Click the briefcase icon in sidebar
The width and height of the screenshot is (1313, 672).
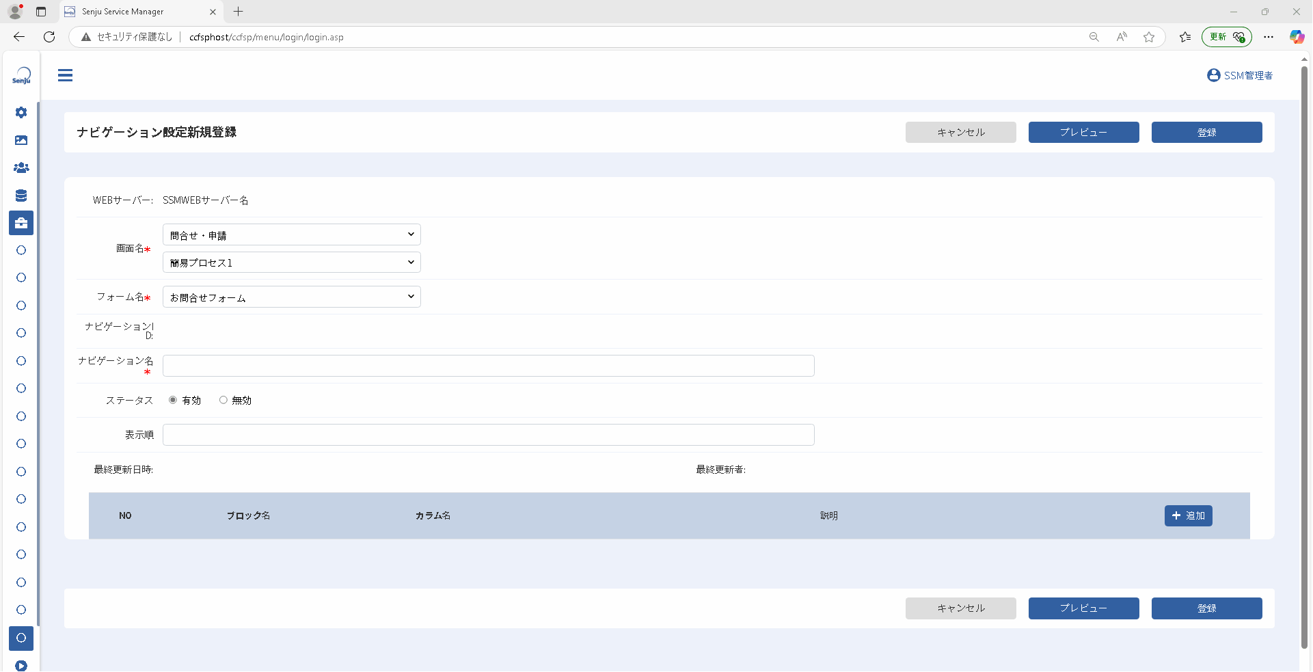coord(21,223)
